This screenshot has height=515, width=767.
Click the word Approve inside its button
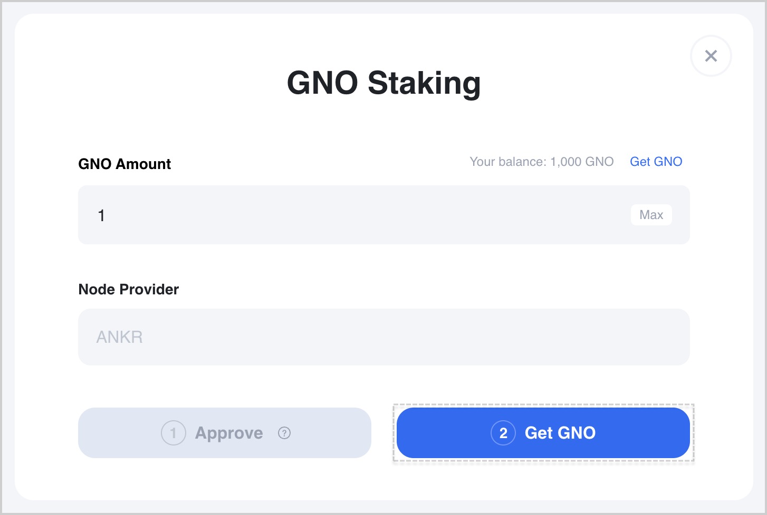point(229,433)
